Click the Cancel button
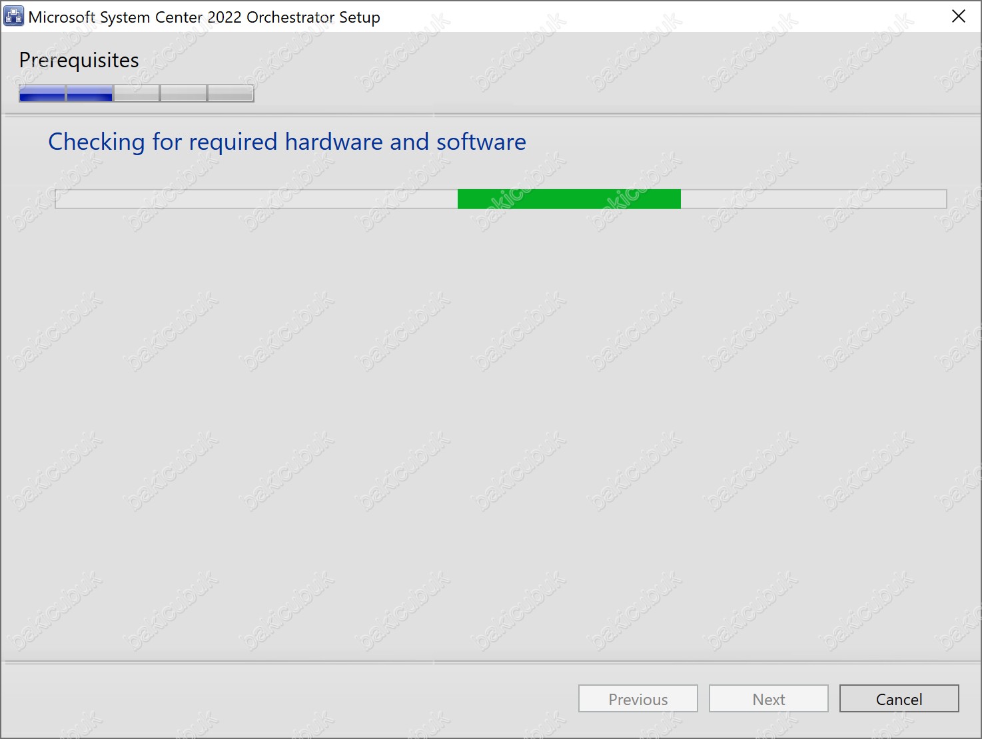 899,698
